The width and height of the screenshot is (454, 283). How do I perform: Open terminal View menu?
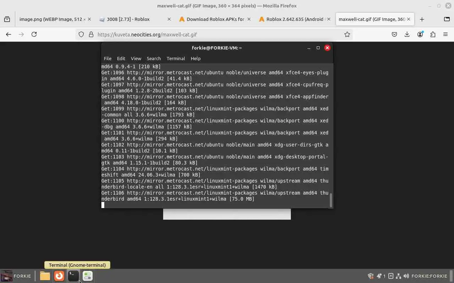coord(136,58)
